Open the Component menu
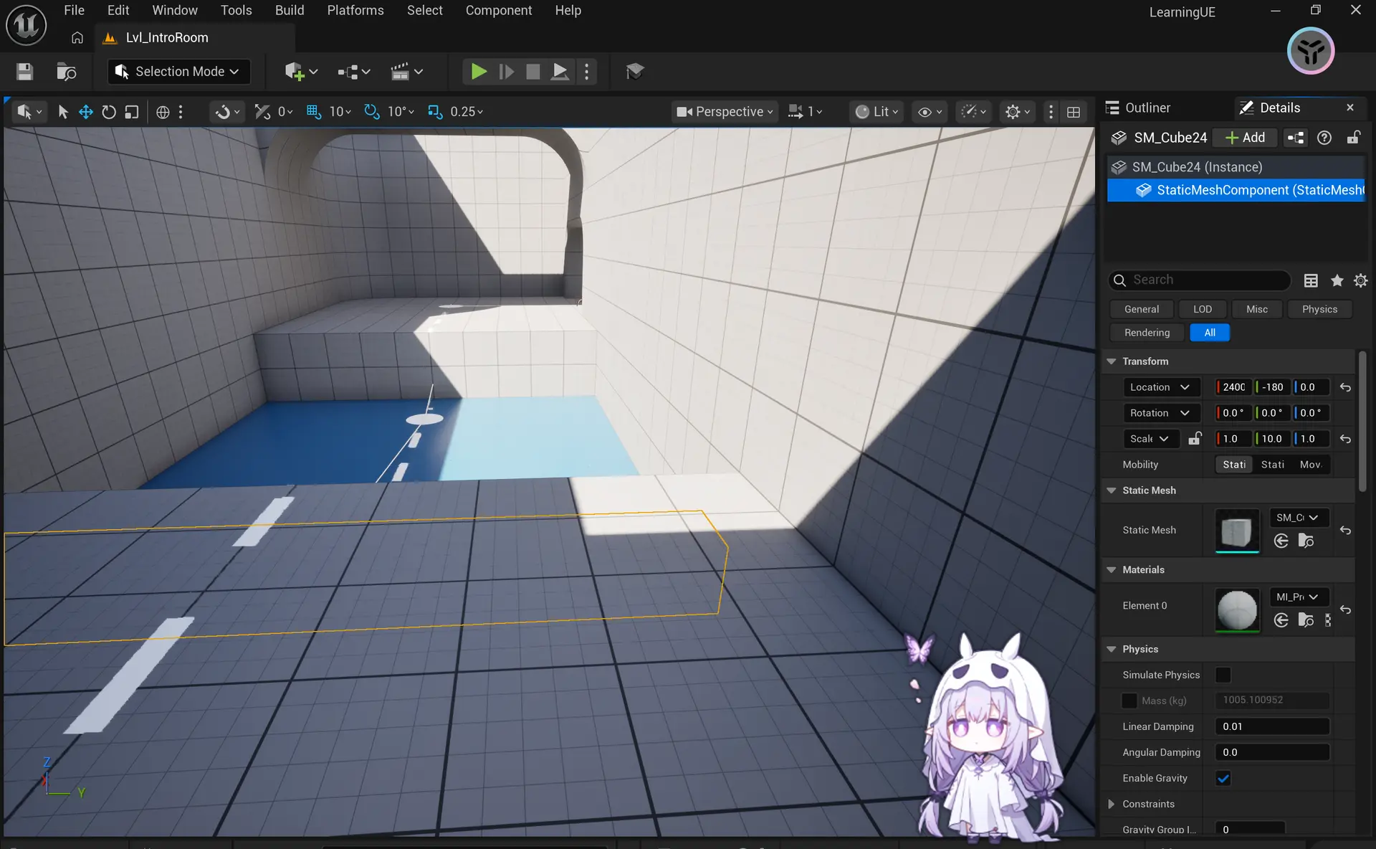1376x849 pixels. [x=499, y=11]
